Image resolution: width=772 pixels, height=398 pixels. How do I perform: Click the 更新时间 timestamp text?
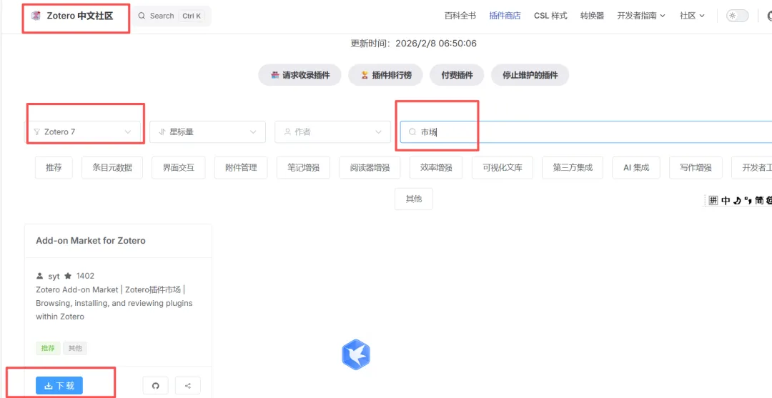click(x=414, y=44)
